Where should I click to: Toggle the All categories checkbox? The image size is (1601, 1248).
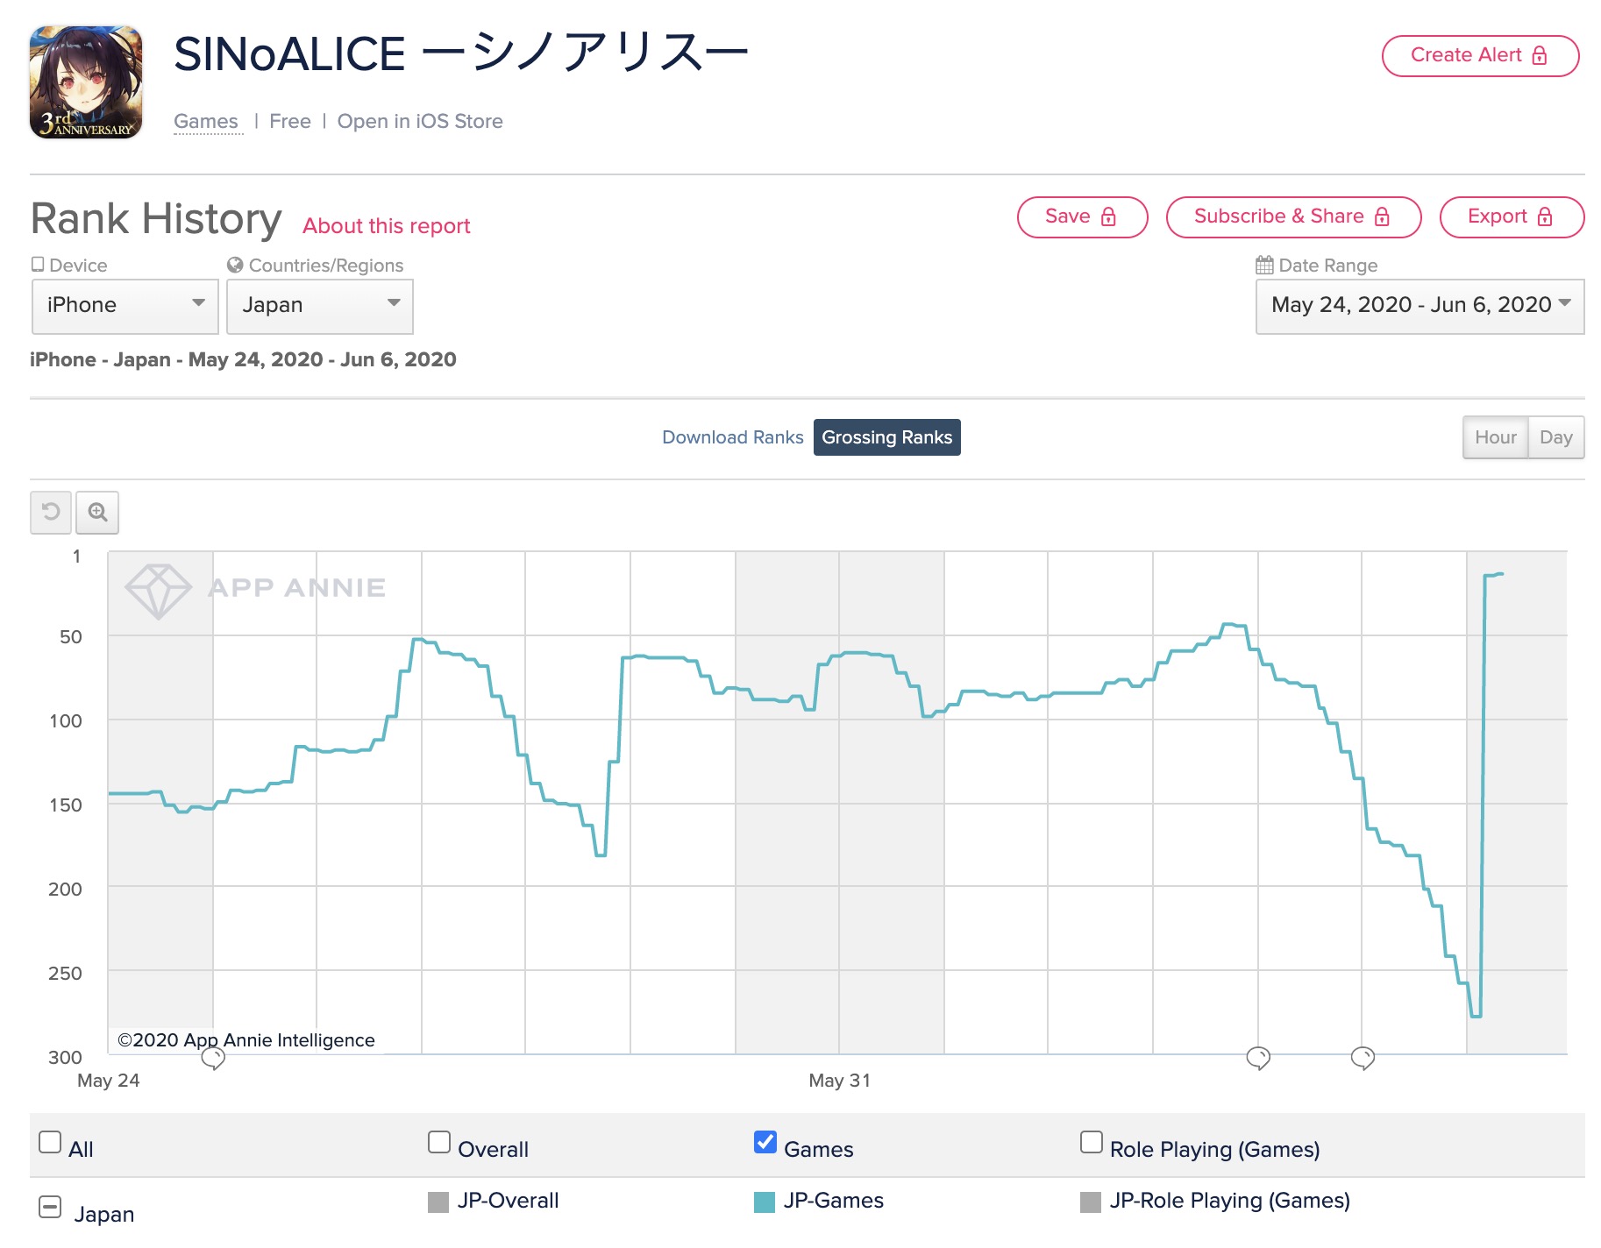tap(50, 1142)
